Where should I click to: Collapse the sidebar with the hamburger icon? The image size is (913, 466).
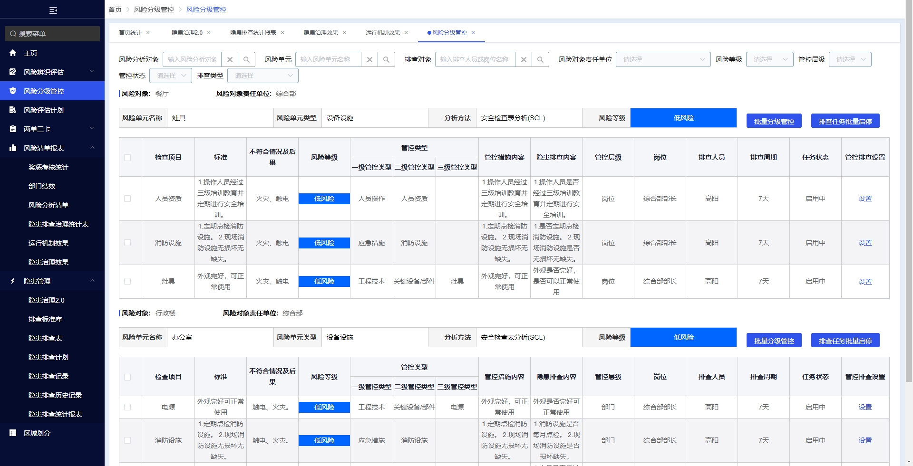[x=53, y=10]
